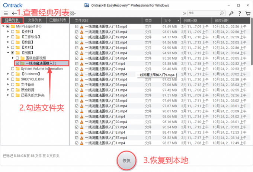The image size is (253, 172).
Task: Switch to the 已删除列表 tab
Action: [58, 20]
